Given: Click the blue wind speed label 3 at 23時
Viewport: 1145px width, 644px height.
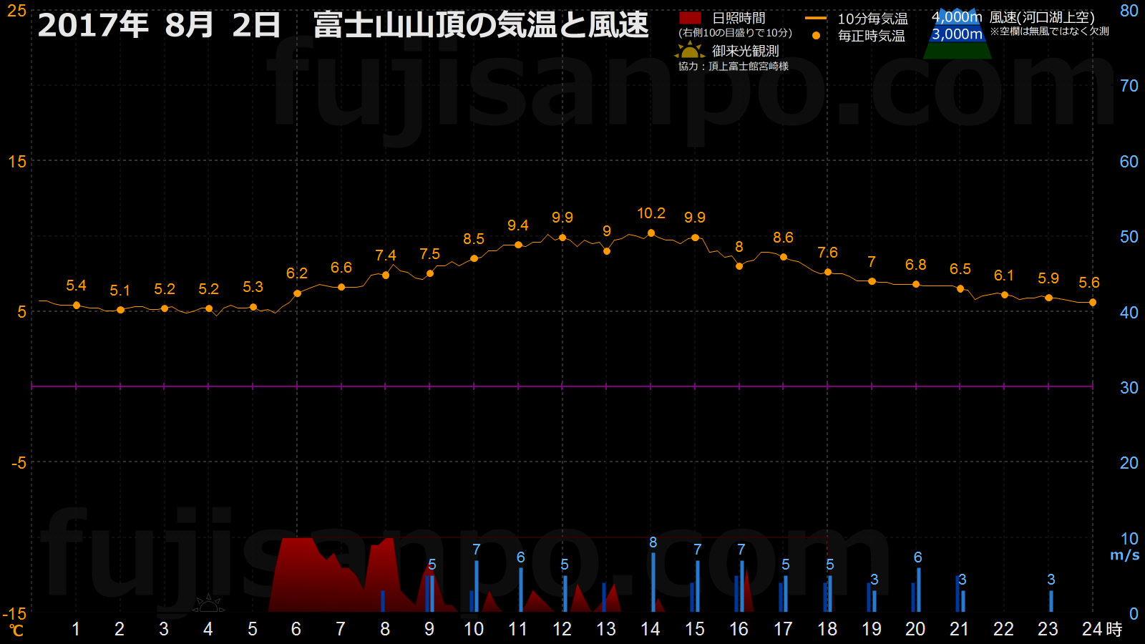Looking at the screenshot, I should click(1051, 580).
